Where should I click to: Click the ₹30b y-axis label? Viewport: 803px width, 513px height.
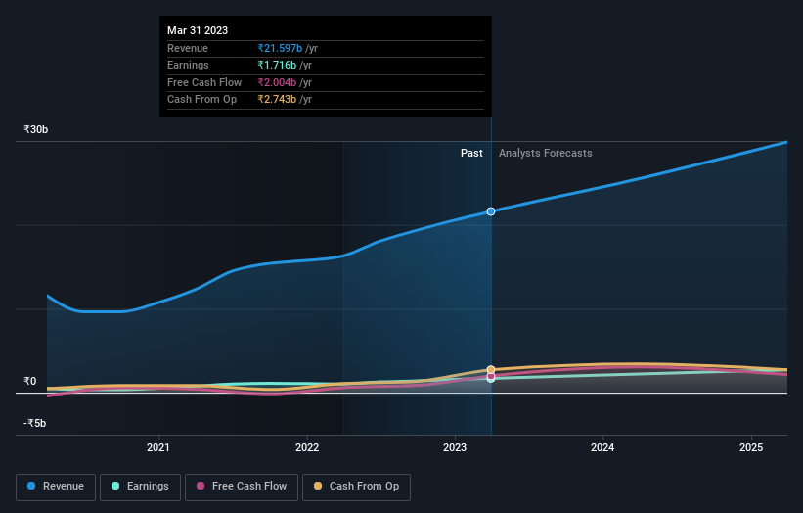[36, 129]
